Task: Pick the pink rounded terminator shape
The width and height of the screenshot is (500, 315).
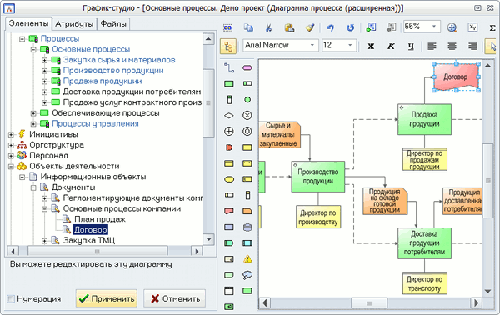Action: [x=247, y=67]
